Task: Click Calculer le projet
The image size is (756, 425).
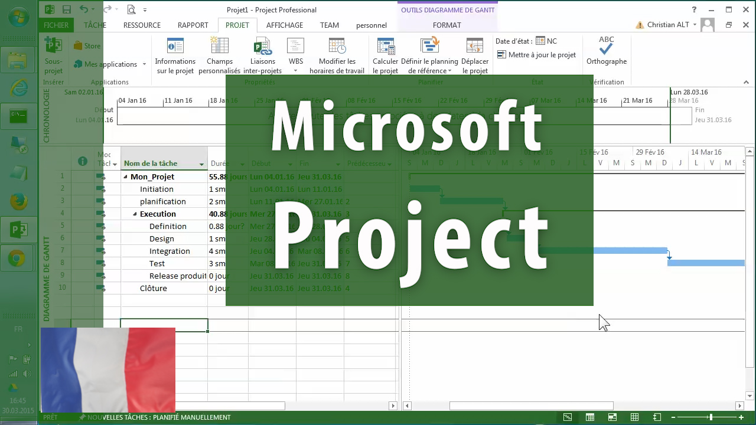Action: [x=385, y=55]
